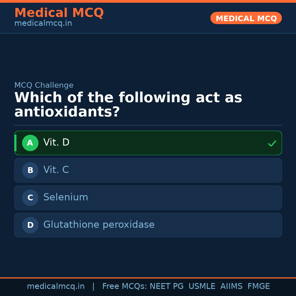296x296 pixels.
Task: Click the NEET PG footer label
Action: 166,286
